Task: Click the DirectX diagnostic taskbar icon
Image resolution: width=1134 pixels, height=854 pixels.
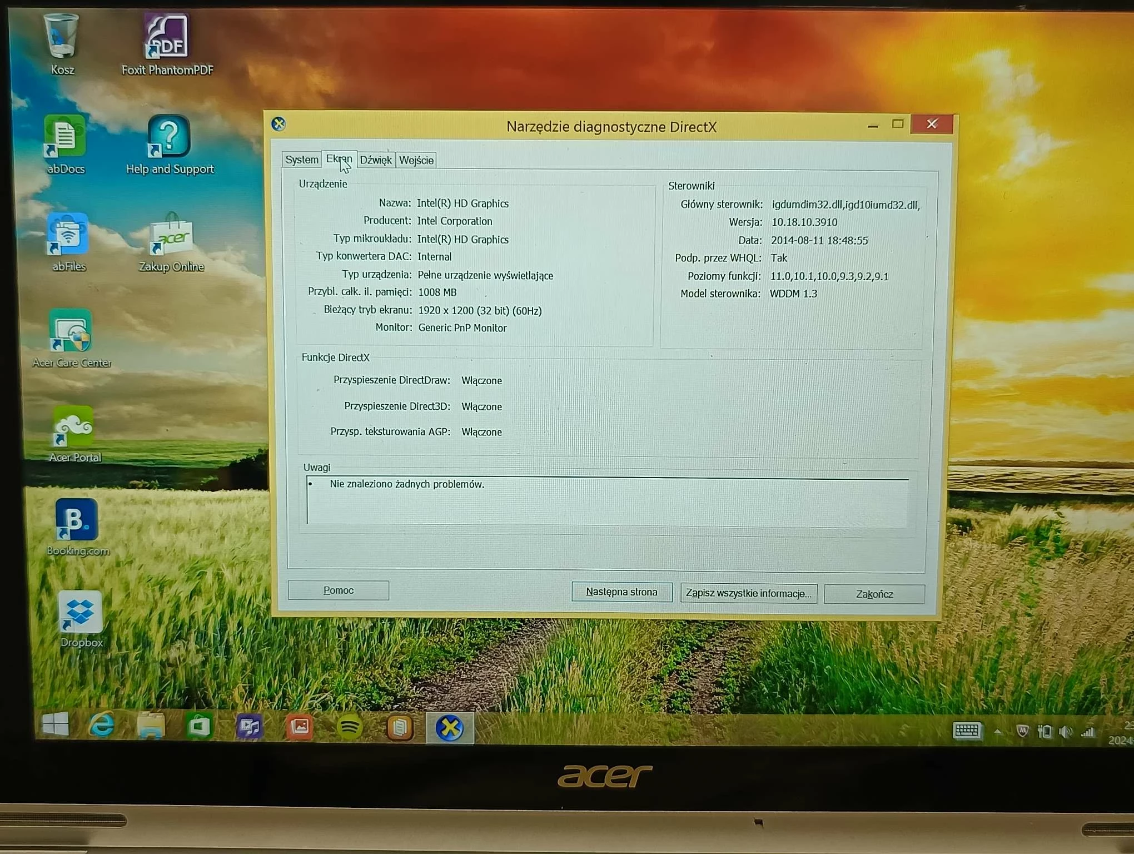Action: (450, 728)
